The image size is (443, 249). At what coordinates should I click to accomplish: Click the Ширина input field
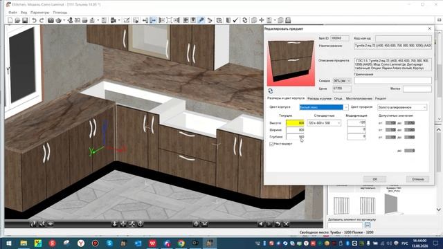pyautogui.click(x=295, y=130)
